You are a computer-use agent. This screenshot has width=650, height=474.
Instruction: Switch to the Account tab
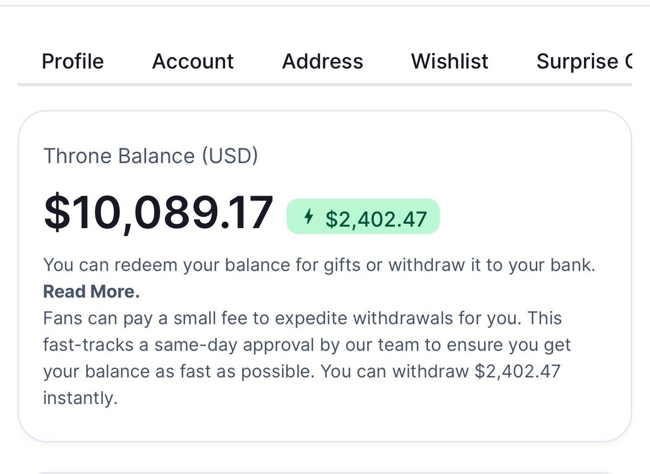[193, 61]
